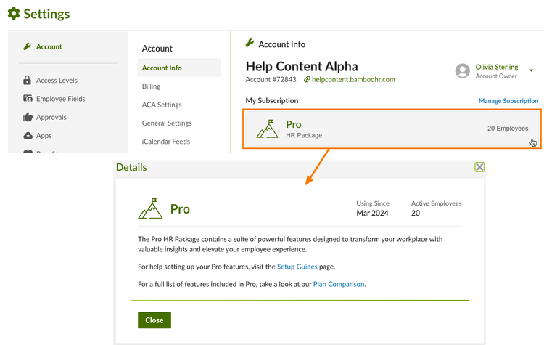Open the Access Levels settings section
Image resolution: width=544 pixels, height=345 pixels.
[57, 80]
